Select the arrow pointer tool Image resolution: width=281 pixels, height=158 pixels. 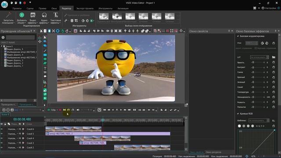pyautogui.click(x=45, y=37)
